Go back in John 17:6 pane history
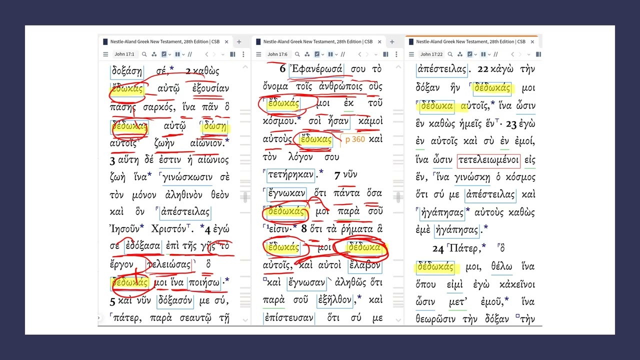The height and width of the screenshot is (360, 640). (x=360, y=54)
